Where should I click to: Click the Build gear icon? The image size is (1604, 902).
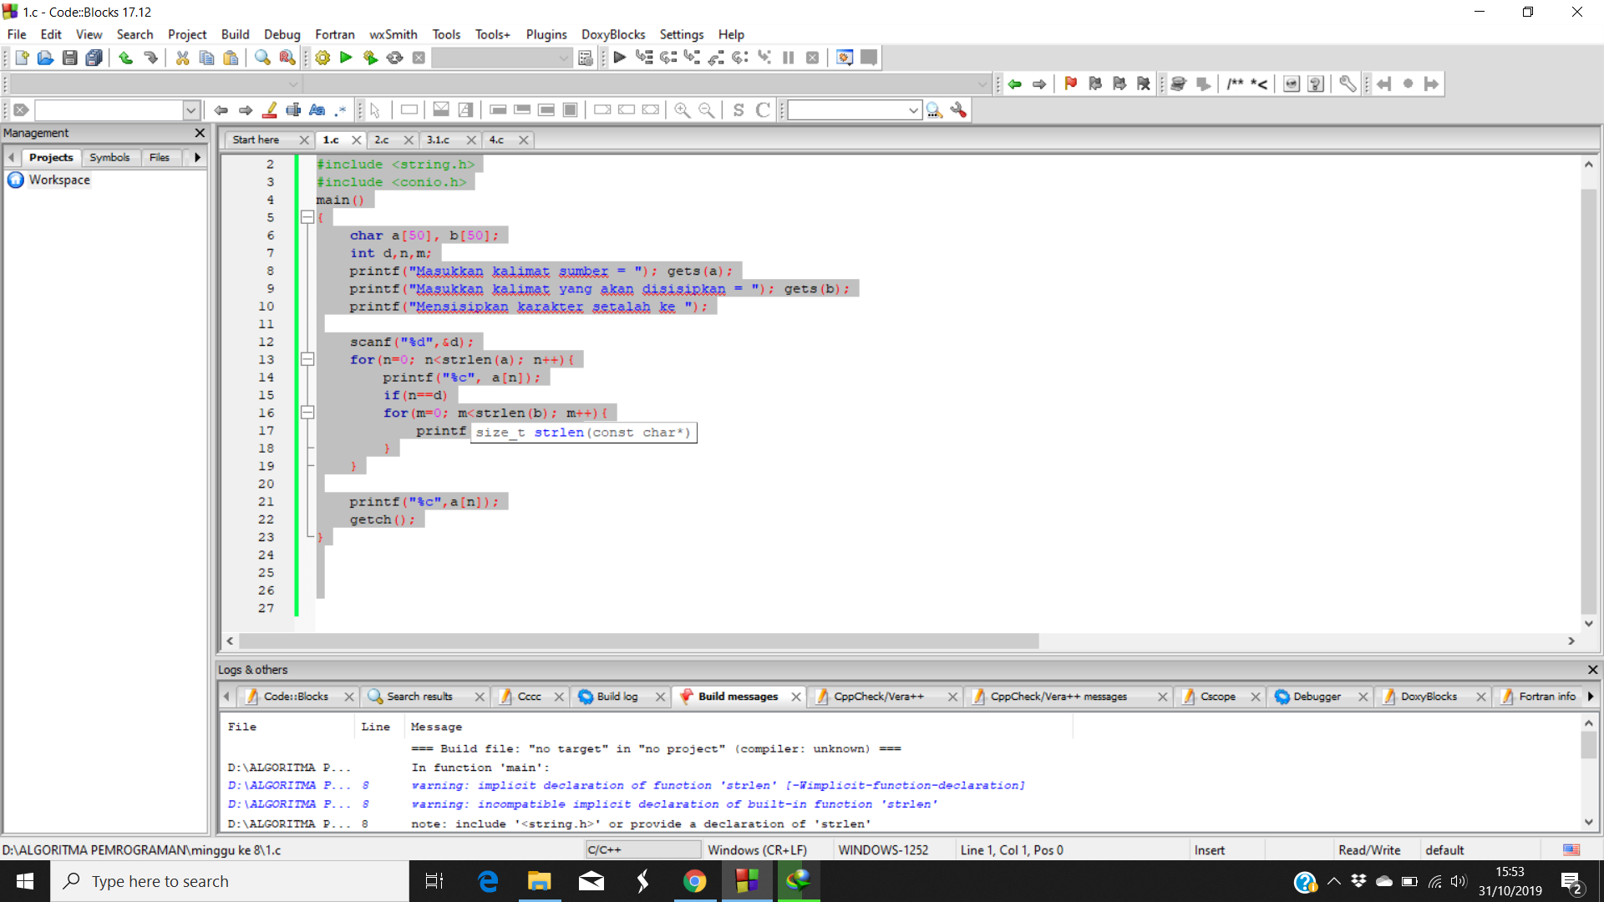(322, 58)
